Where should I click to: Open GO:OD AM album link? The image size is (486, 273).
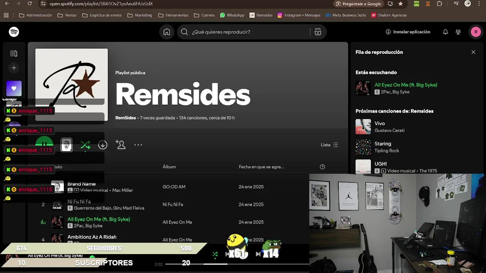pos(174,187)
